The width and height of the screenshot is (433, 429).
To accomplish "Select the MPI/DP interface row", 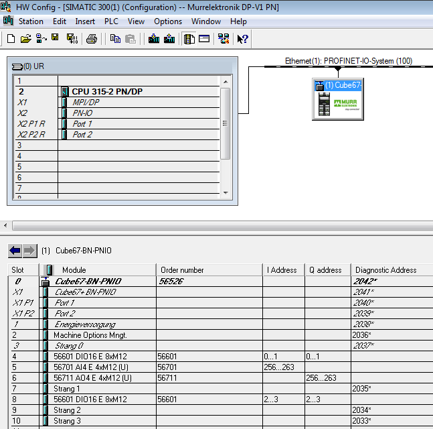I will point(117,103).
